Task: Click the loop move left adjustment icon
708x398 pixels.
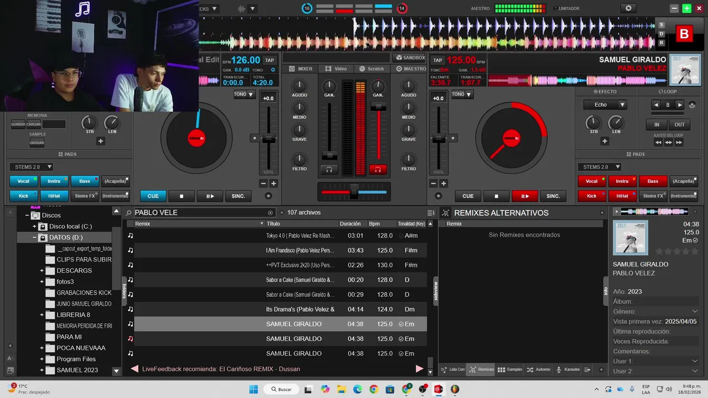Action: (658, 142)
